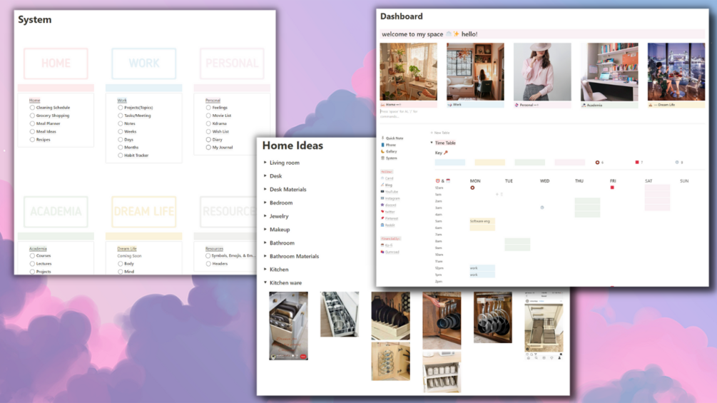Open the PERSONAL header card in System

pyautogui.click(x=232, y=63)
